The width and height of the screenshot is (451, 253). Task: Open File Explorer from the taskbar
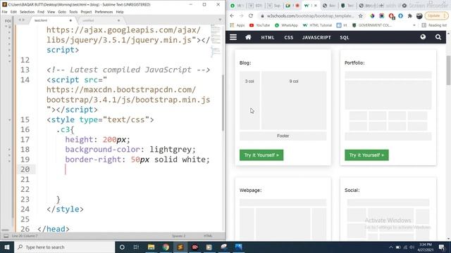pyautogui.click(x=151, y=247)
